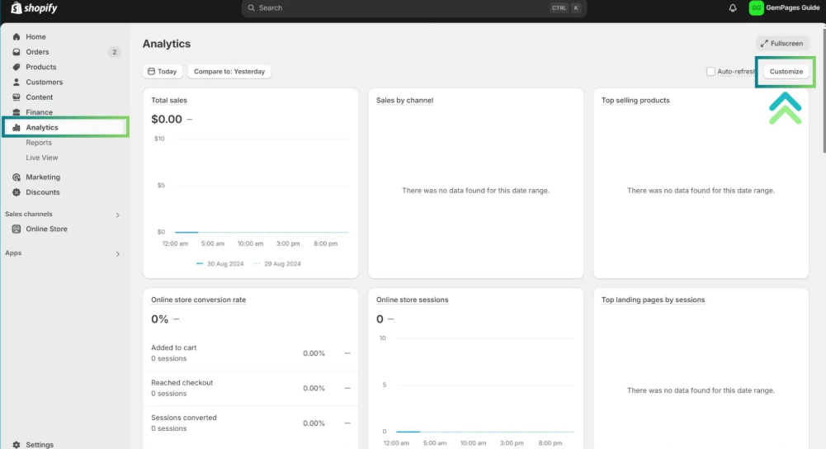Focus the Search input field
826x449 pixels.
tap(413, 8)
